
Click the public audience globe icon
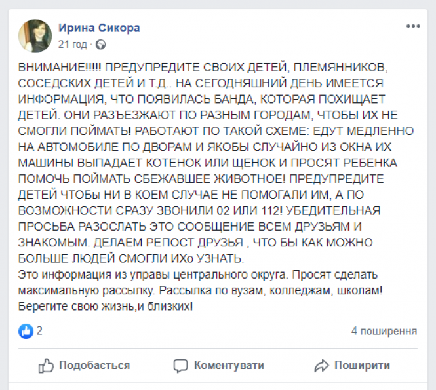point(100,45)
